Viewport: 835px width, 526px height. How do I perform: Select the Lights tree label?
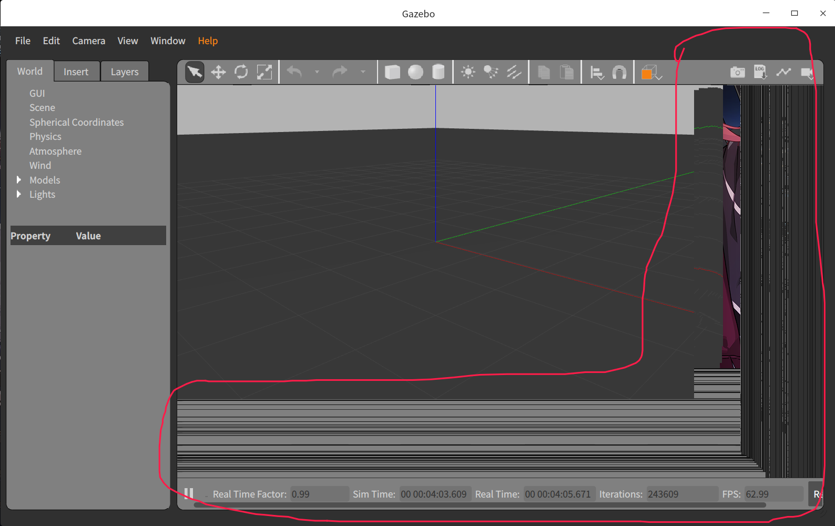click(42, 194)
